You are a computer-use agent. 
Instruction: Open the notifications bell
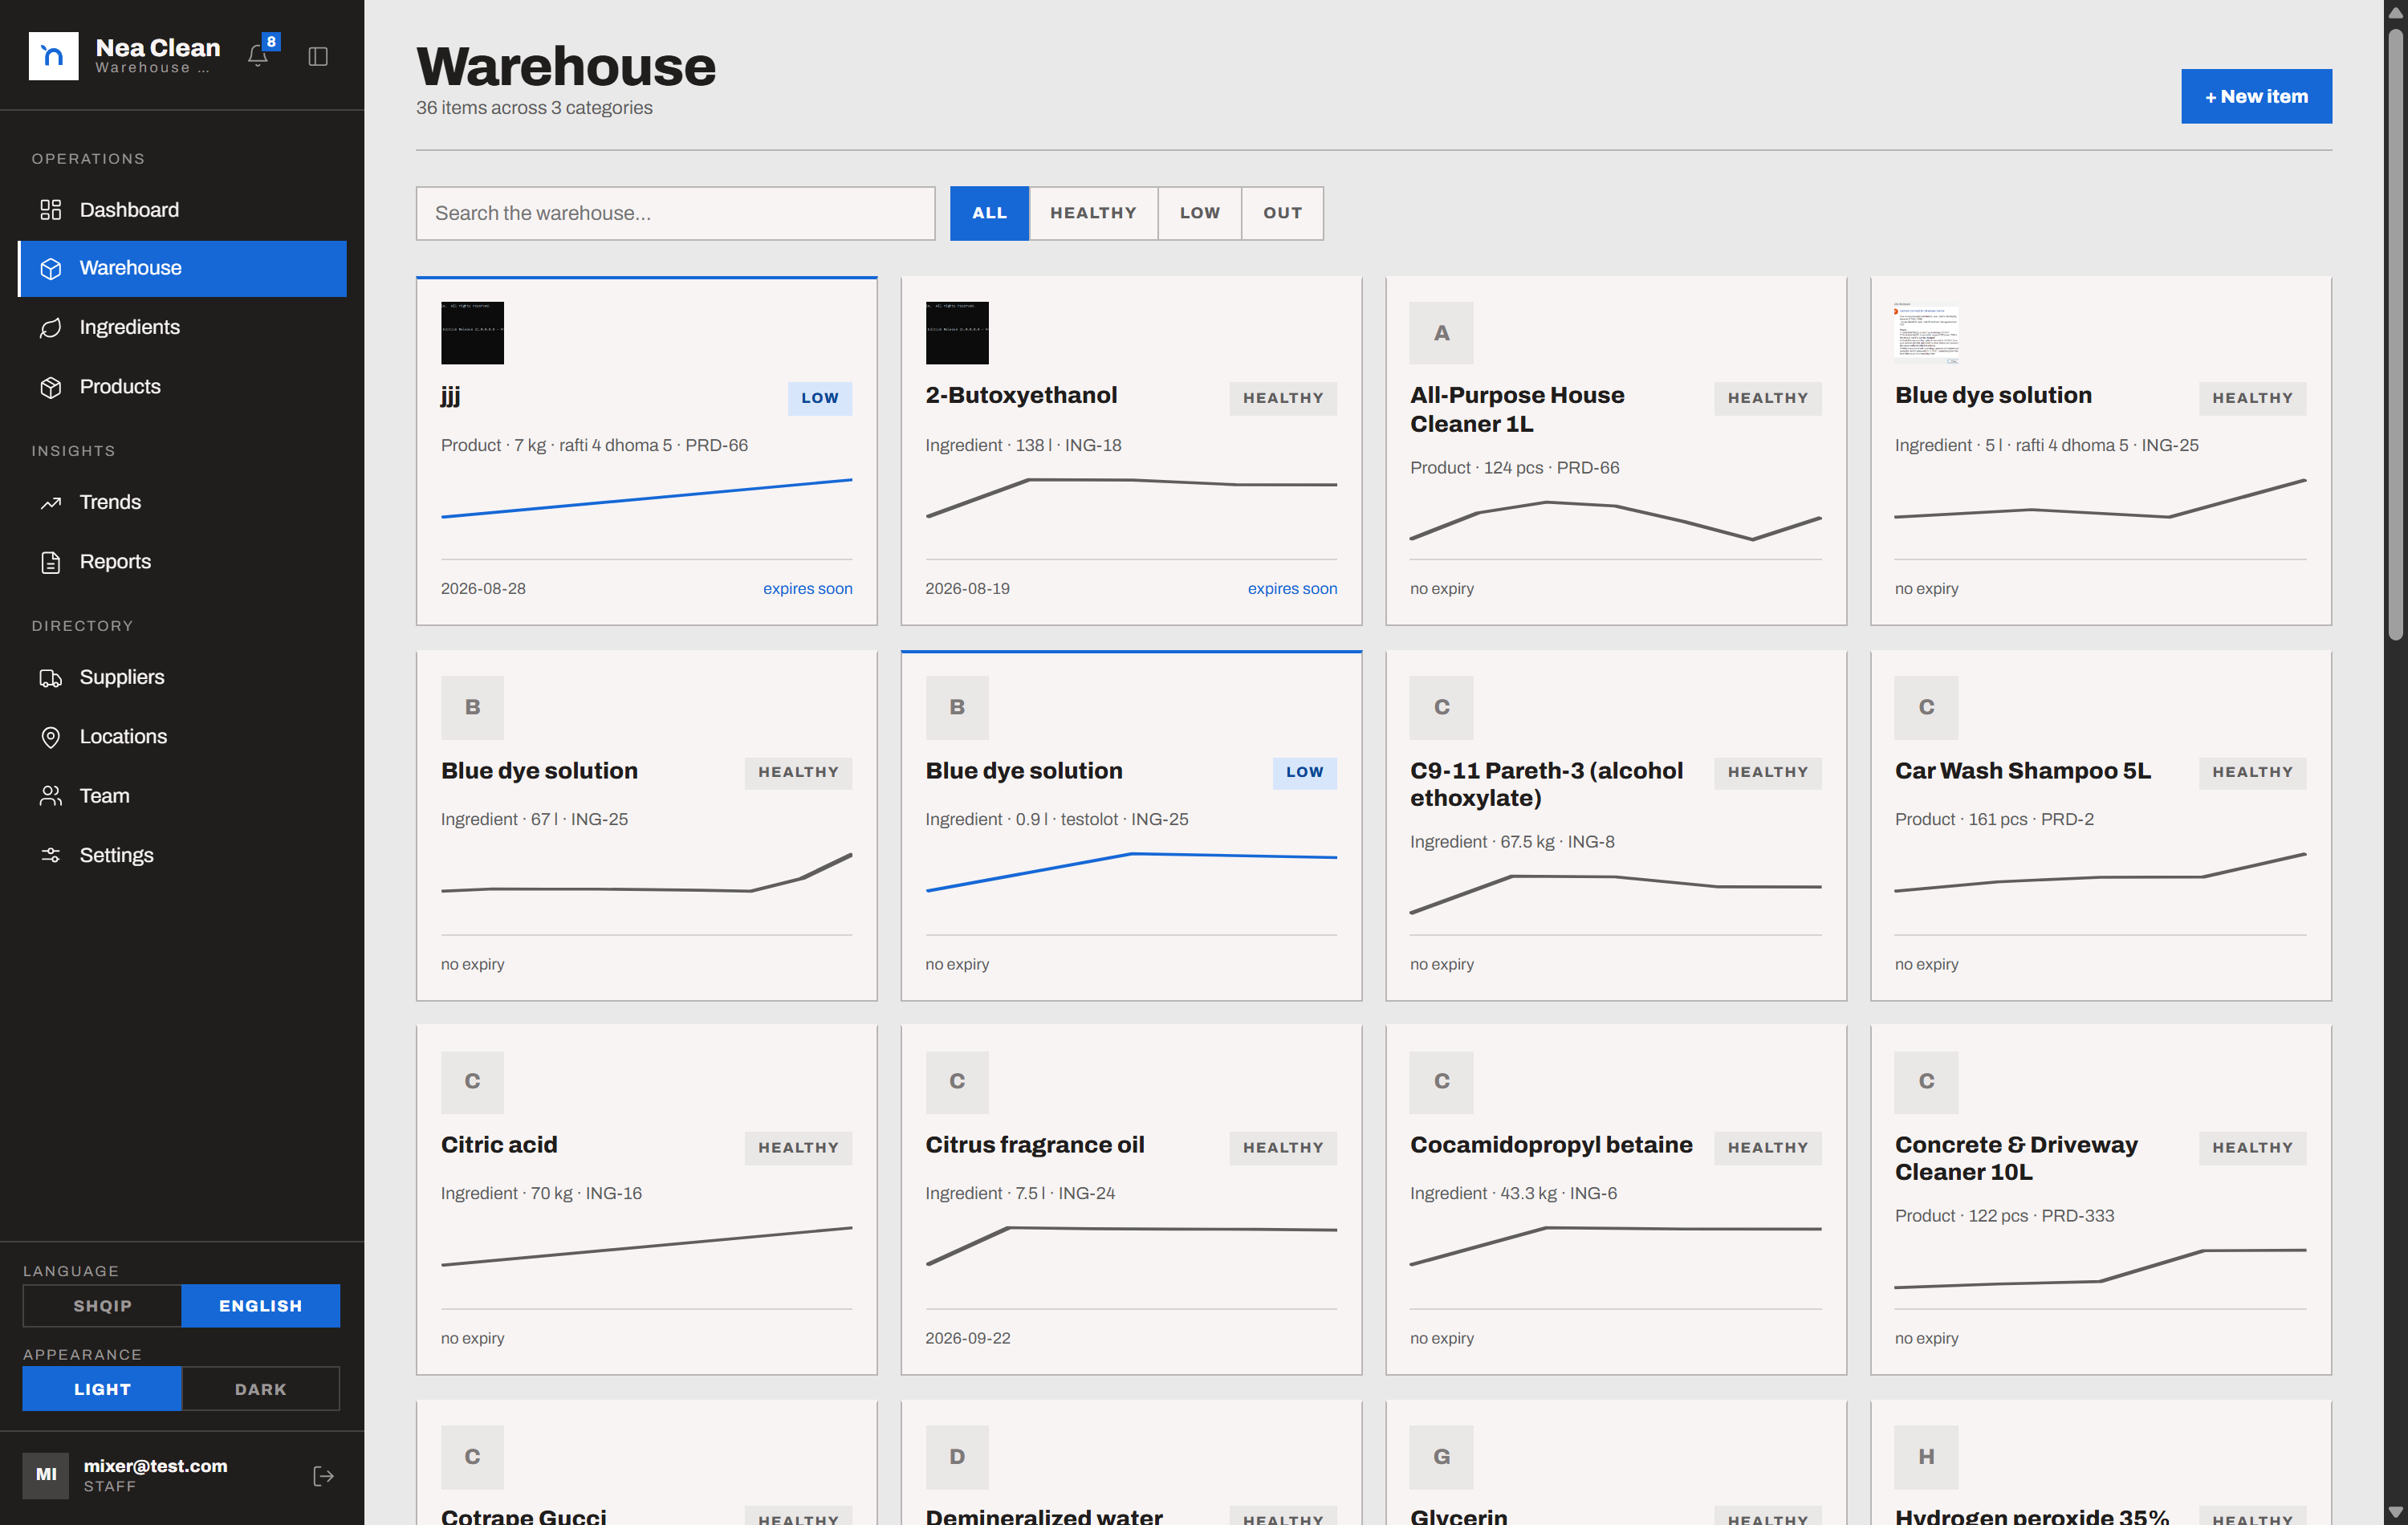(258, 56)
